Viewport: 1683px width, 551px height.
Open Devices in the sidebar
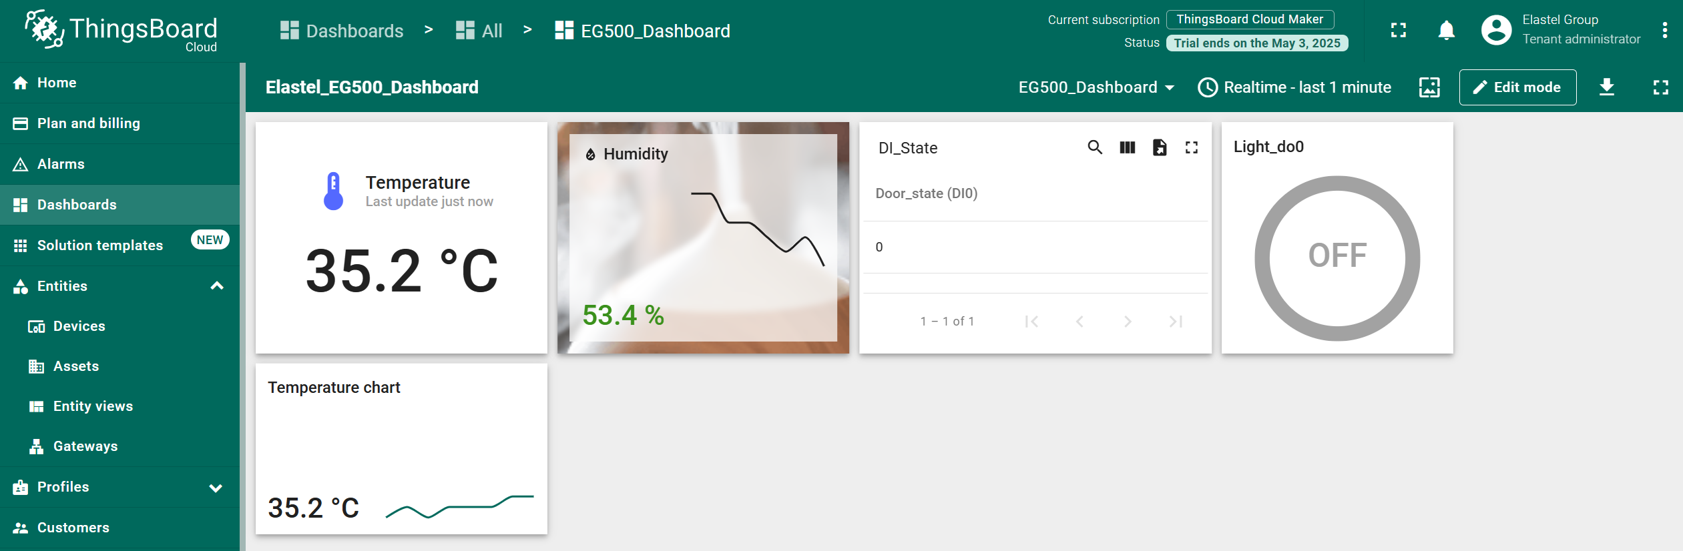pyautogui.click(x=79, y=326)
